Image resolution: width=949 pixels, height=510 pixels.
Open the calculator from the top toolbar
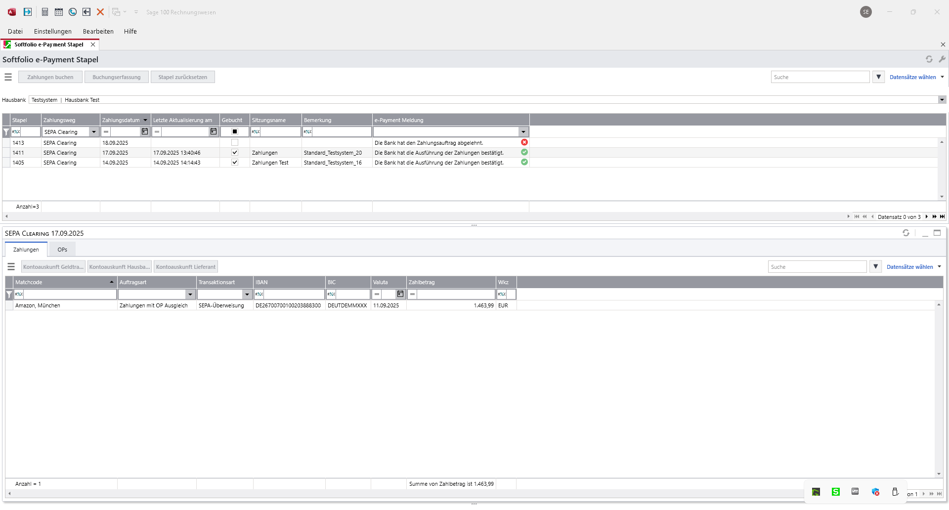pos(45,12)
